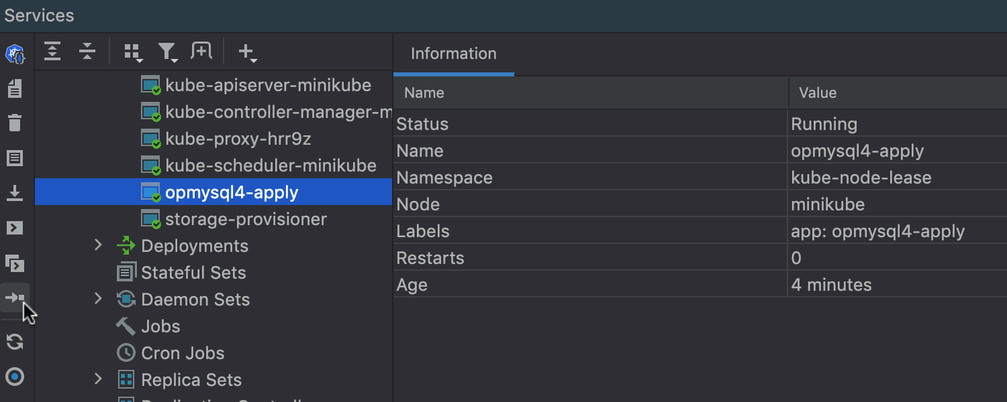
Task: Select the Cron Jobs tree item
Action: [182, 353]
